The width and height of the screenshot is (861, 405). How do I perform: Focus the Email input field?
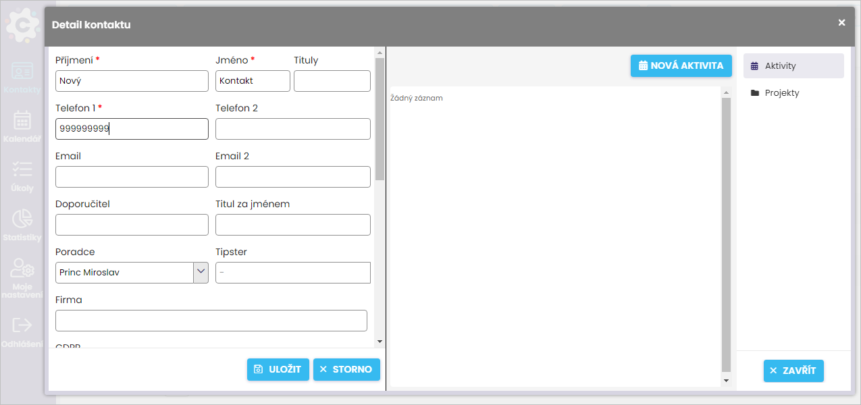pos(132,177)
